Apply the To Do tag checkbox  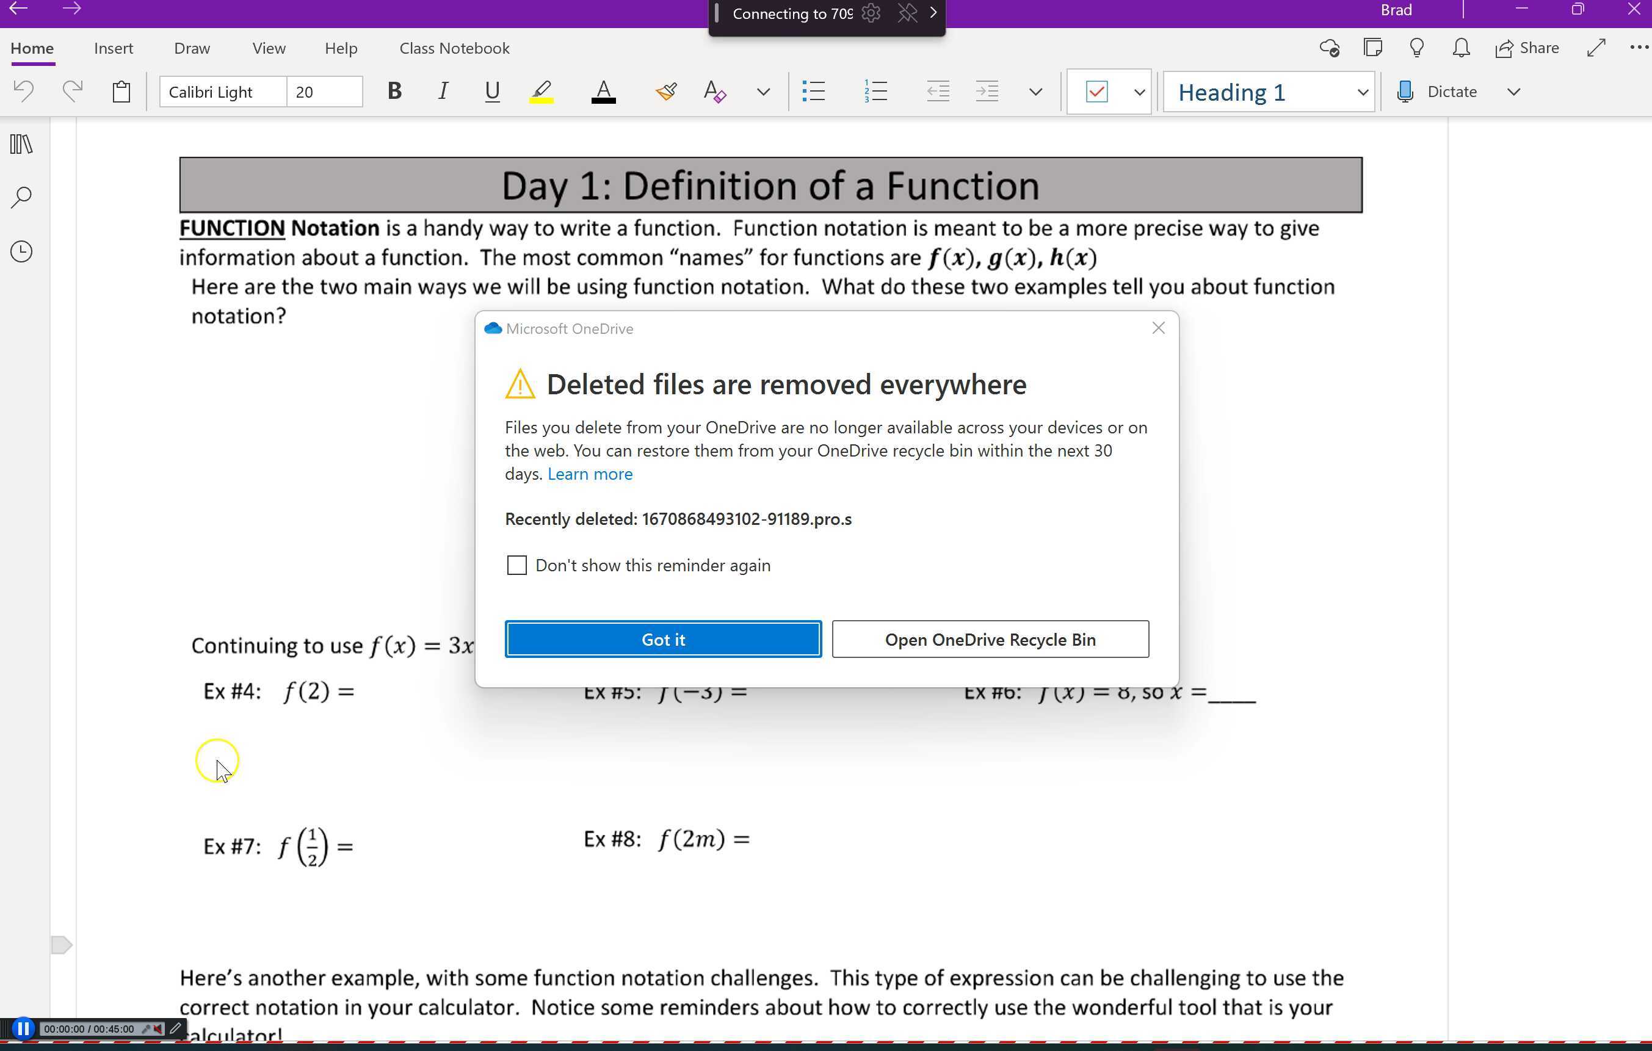[1098, 91]
